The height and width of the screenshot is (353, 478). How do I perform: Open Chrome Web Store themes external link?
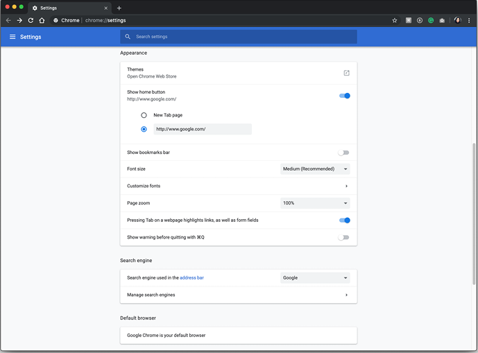point(346,73)
